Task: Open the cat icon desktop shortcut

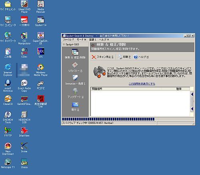Action: coord(41,85)
